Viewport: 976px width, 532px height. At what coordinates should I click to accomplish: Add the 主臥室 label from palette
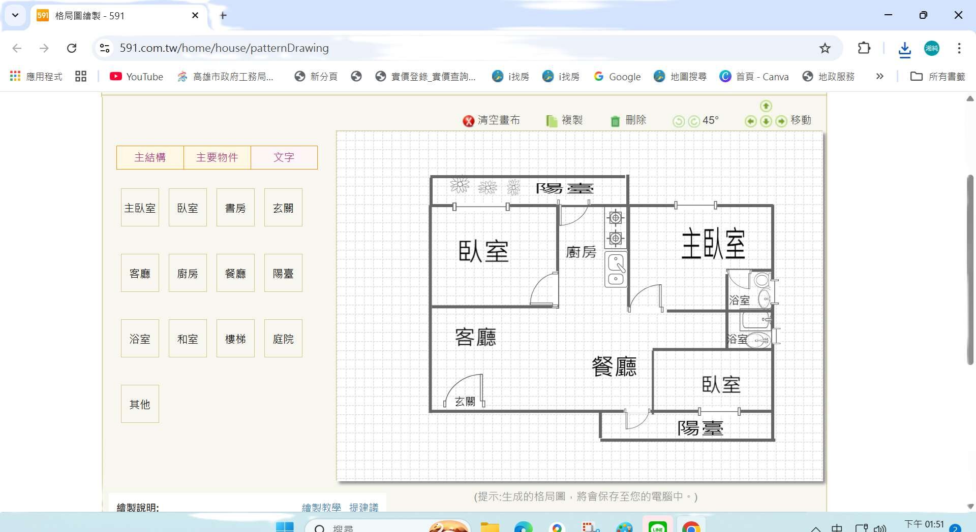(x=140, y=208)
